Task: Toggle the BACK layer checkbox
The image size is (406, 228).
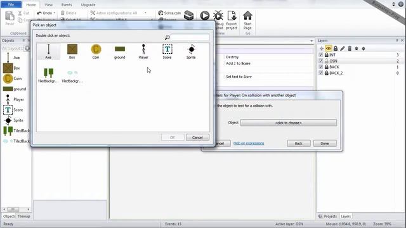Action: click(x=321, y=67)
